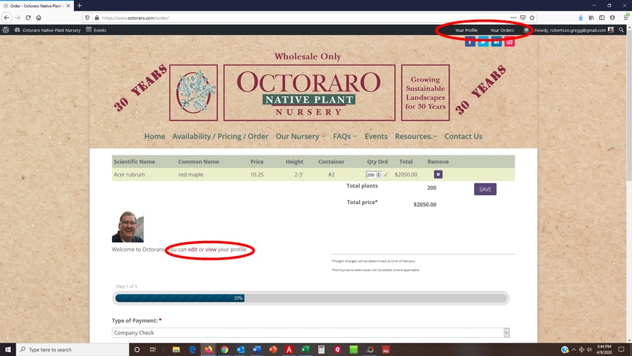Open Your Orders in the admin bar
This screenshot has width=632, height=356.
(502, 30)
